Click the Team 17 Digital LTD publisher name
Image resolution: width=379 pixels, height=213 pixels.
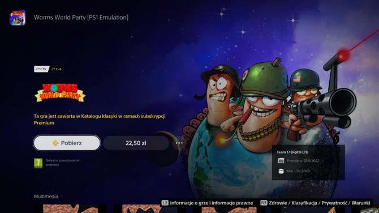click(292, 152)
